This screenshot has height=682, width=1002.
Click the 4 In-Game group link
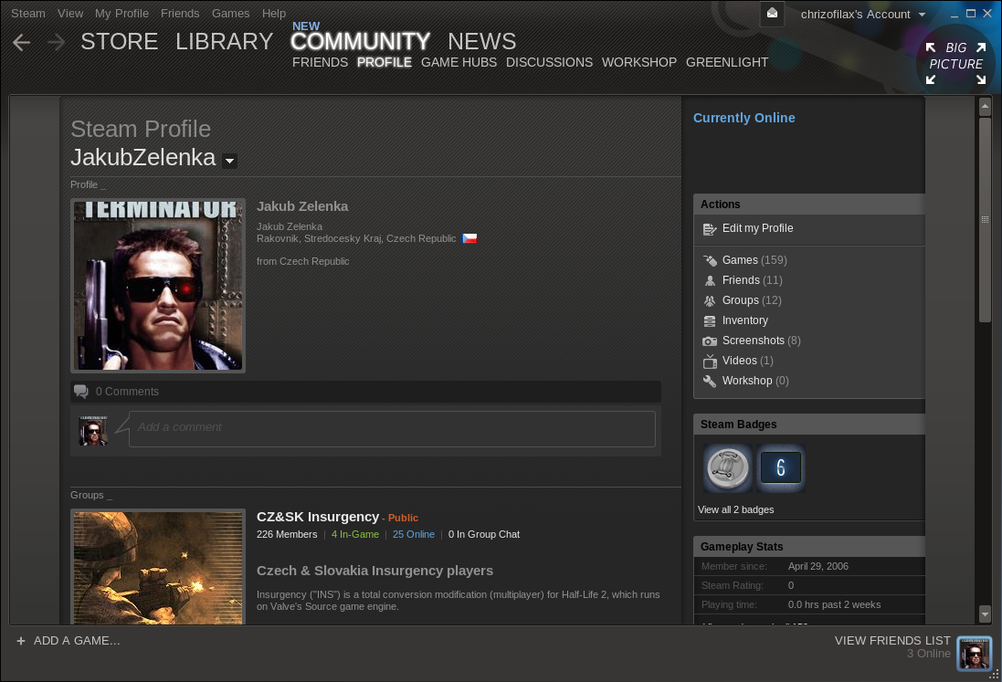354,534
